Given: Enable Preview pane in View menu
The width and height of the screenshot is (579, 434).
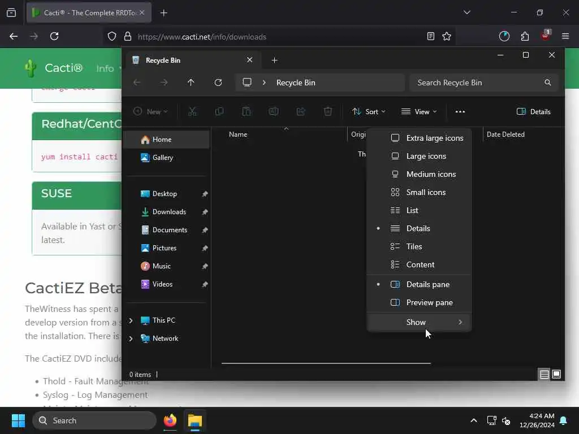Looking at the screenshot, I should [x=419, y=303].
